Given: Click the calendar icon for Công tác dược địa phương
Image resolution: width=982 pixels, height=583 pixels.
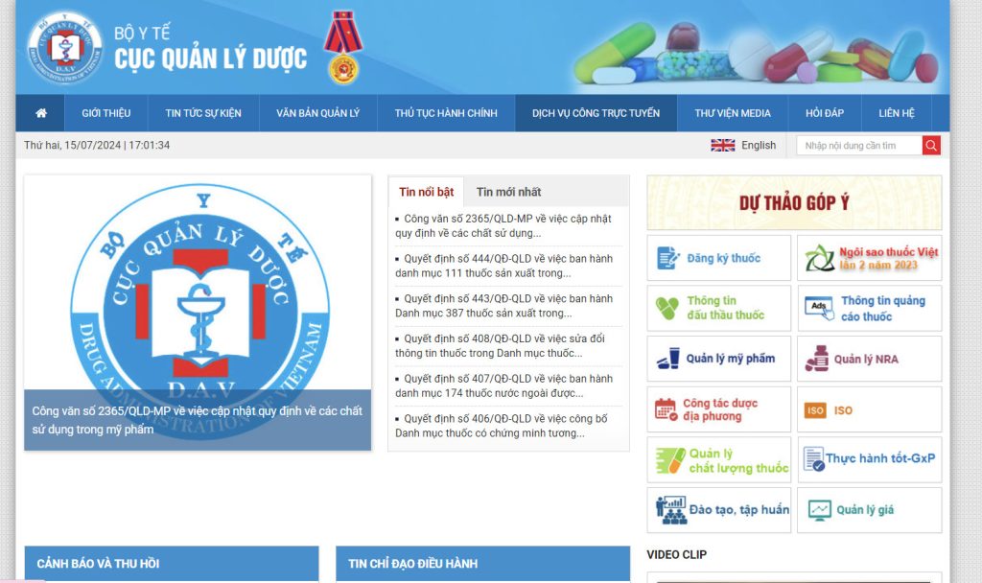Looking at the screenshot, I should 666,409.
